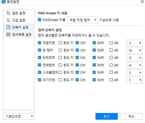Click the sliders icon beside 고급 설정

coord(8,20)
